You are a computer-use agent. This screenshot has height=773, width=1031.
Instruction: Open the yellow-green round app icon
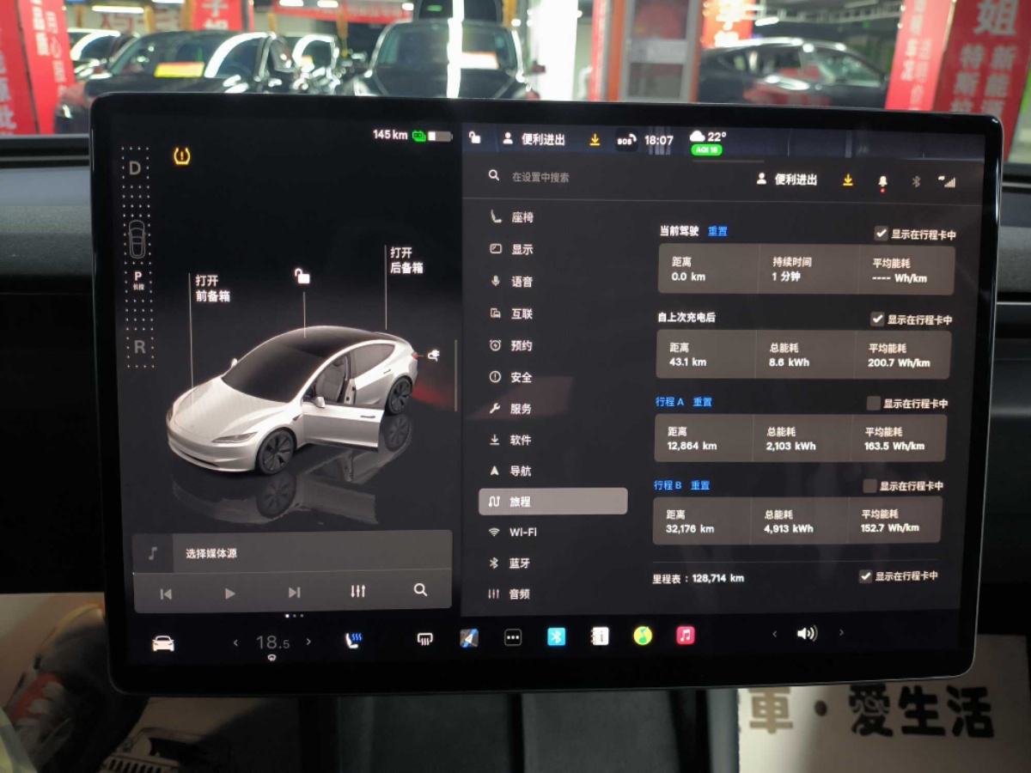643,636
